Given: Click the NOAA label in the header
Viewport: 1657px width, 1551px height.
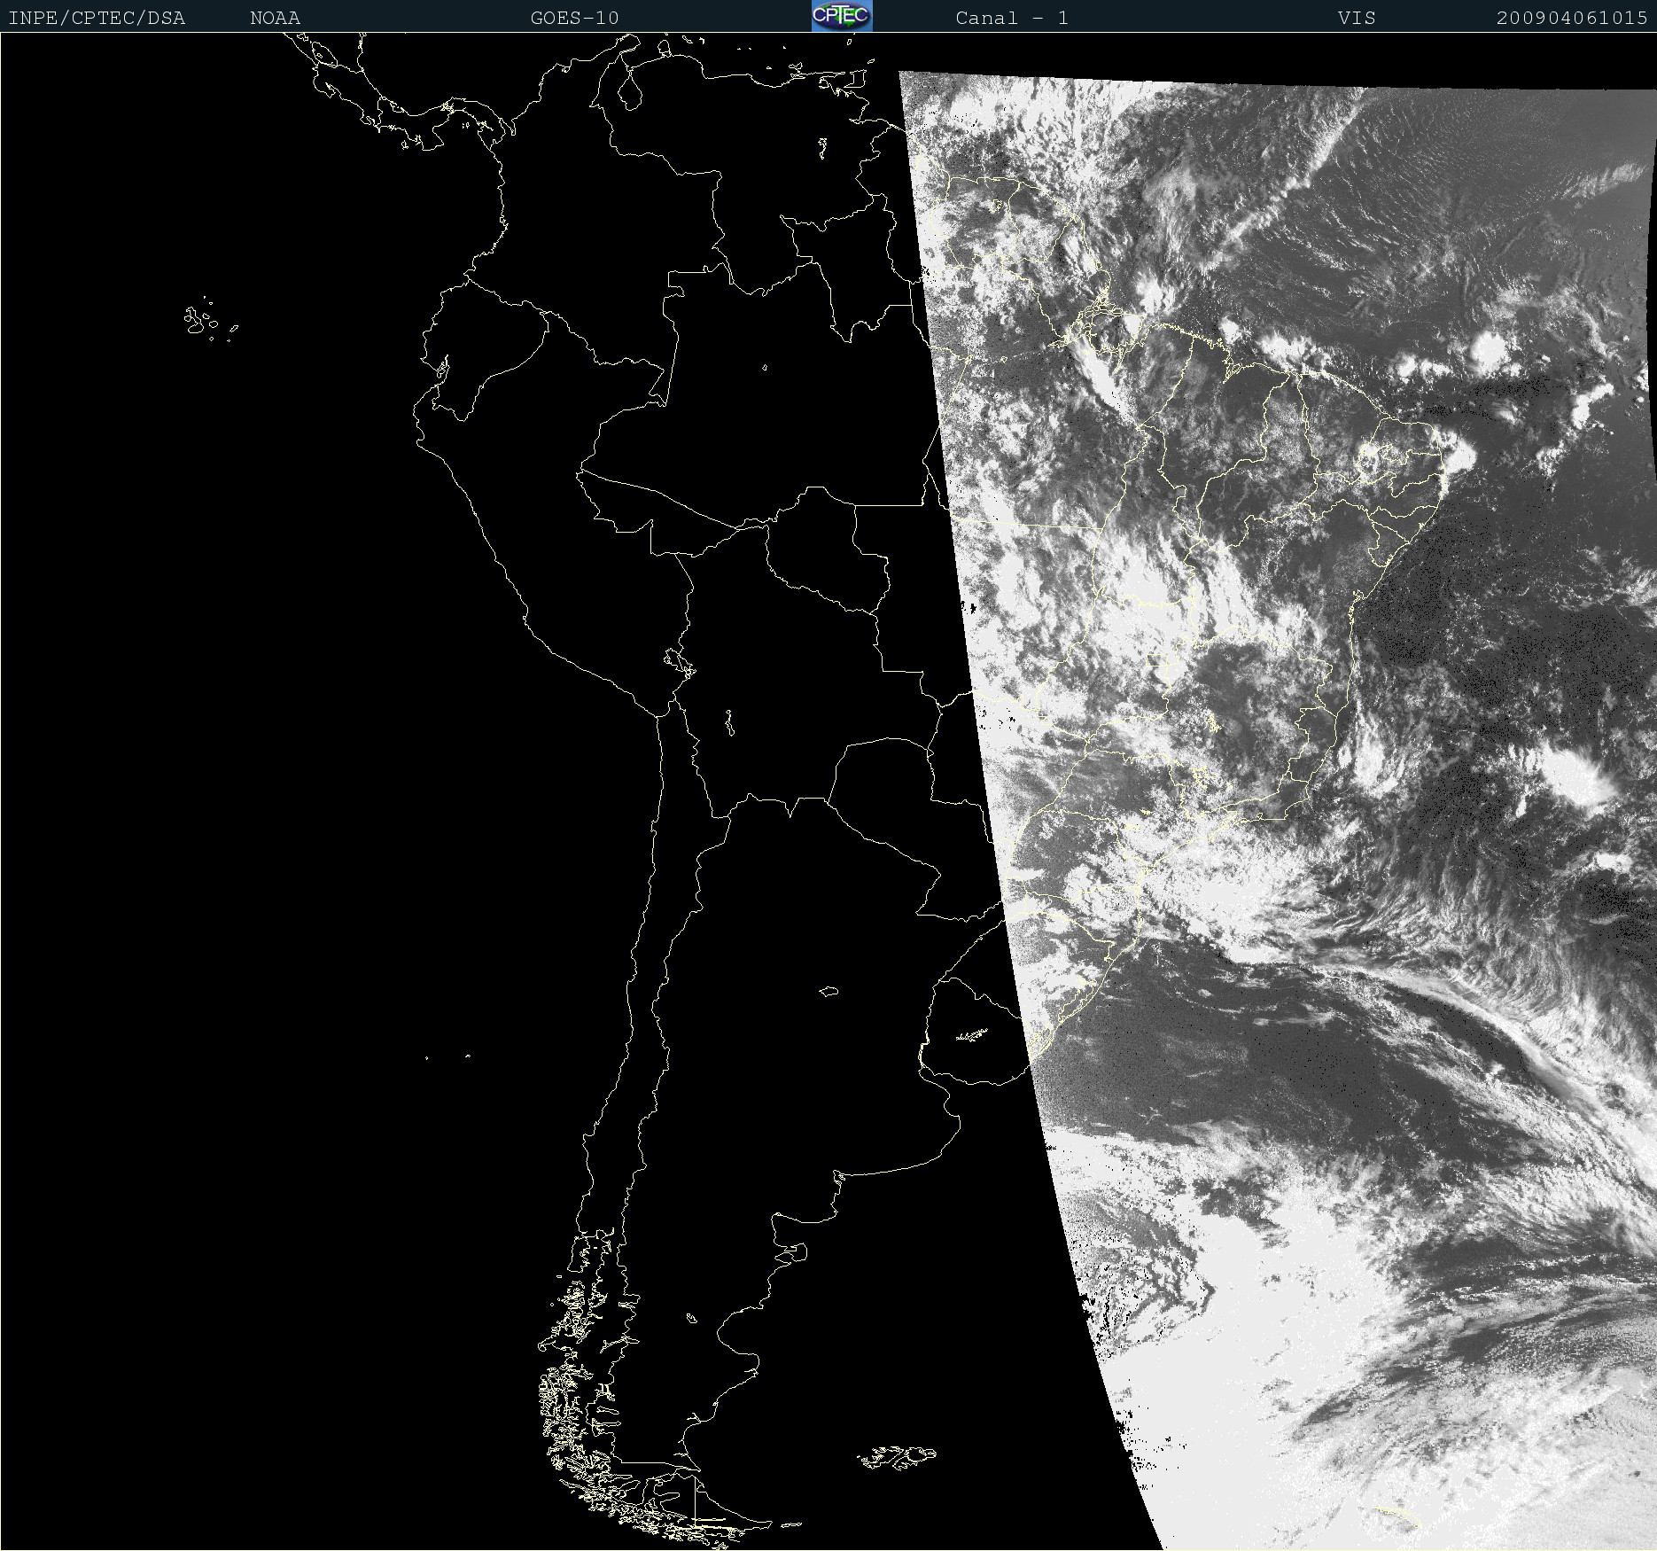Looking at the screenshot, I should tap(276, 18).
